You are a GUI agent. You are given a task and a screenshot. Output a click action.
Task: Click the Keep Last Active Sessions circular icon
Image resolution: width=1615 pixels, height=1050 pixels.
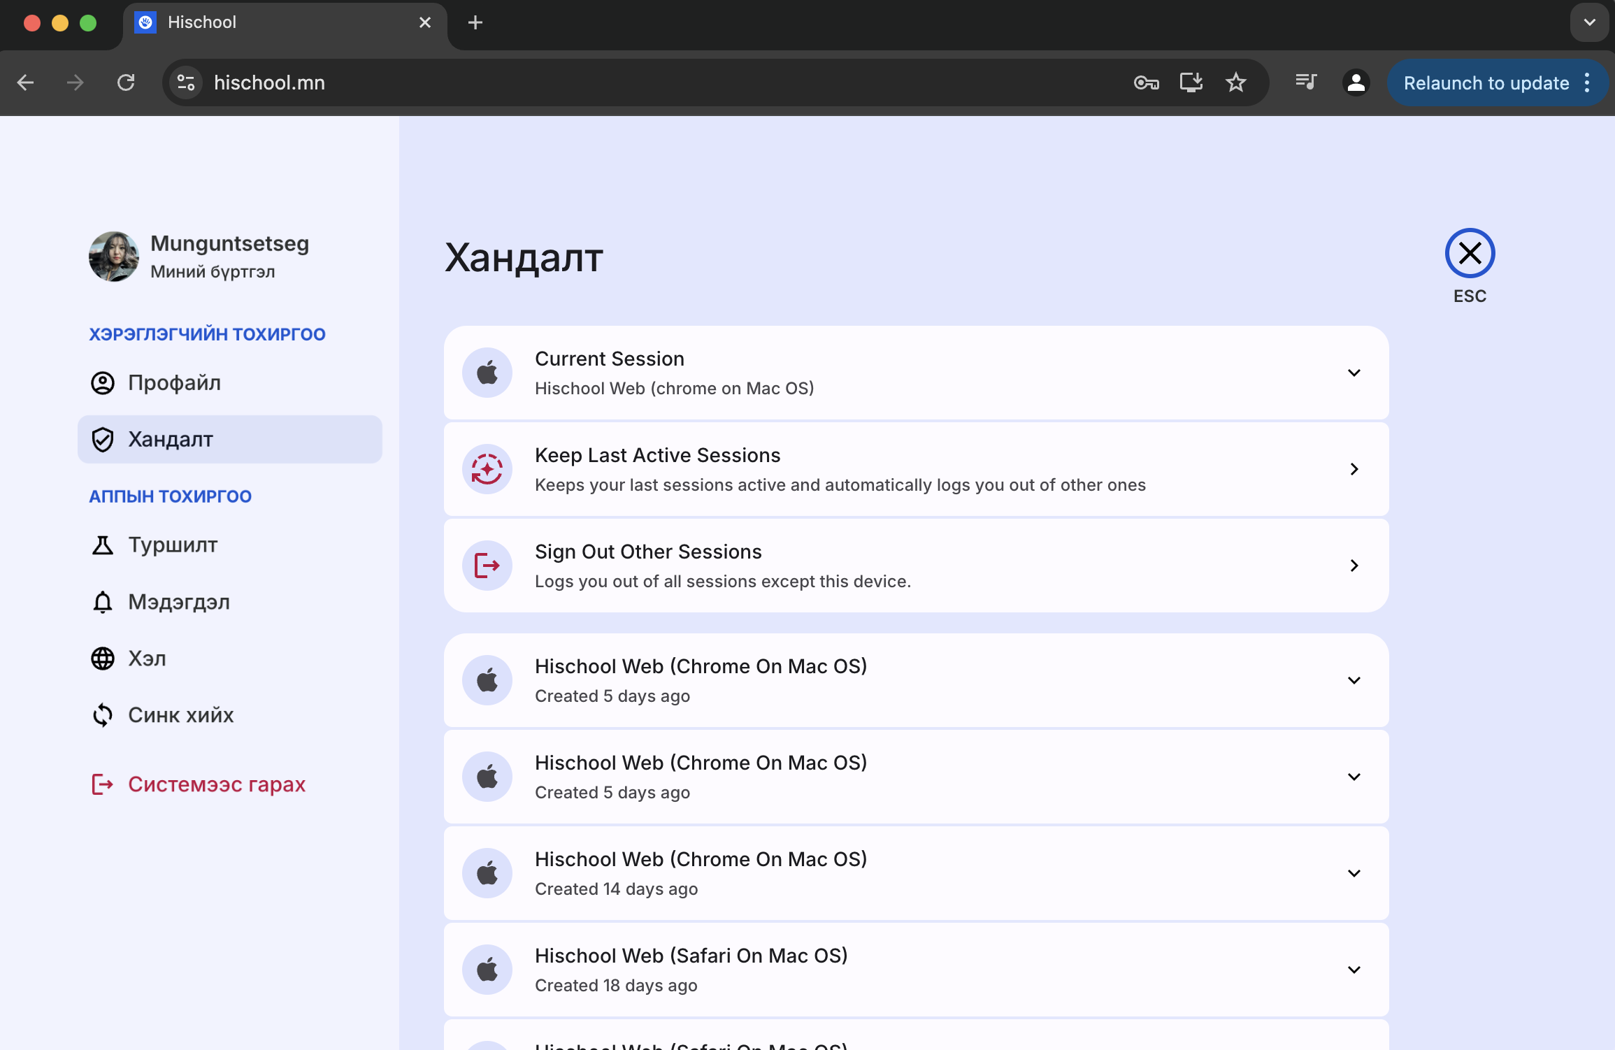click(487, 469)
